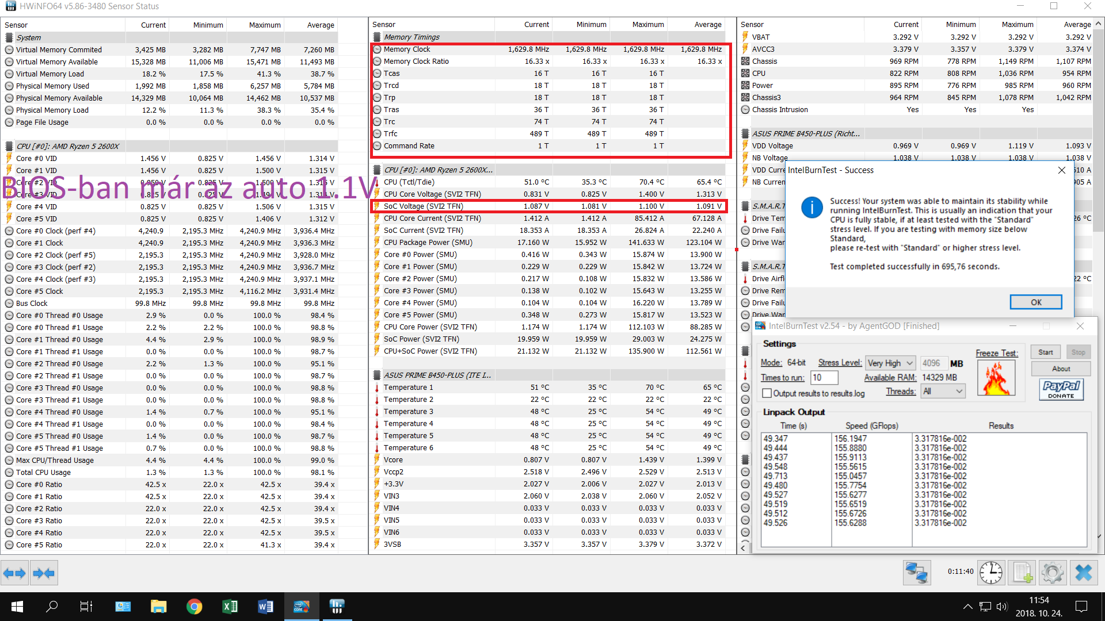Click the Sensor column header in the left panel

pos(63,25)
